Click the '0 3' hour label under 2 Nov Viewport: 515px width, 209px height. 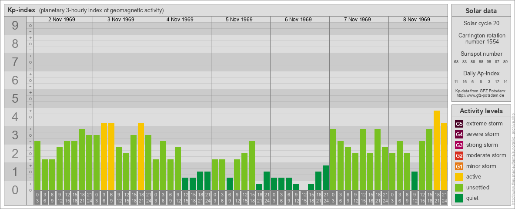pyautogui.click(x=37, y=198)
